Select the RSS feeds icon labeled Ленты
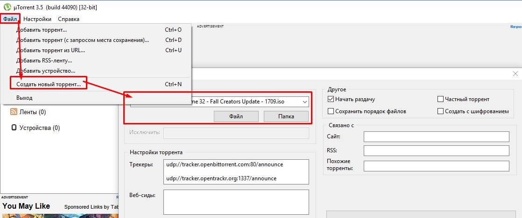This screenshot has width=522, height=218. [x=14, y=112]
